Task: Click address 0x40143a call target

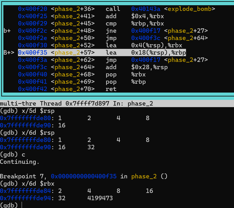Action: click(x=146, y=9)
